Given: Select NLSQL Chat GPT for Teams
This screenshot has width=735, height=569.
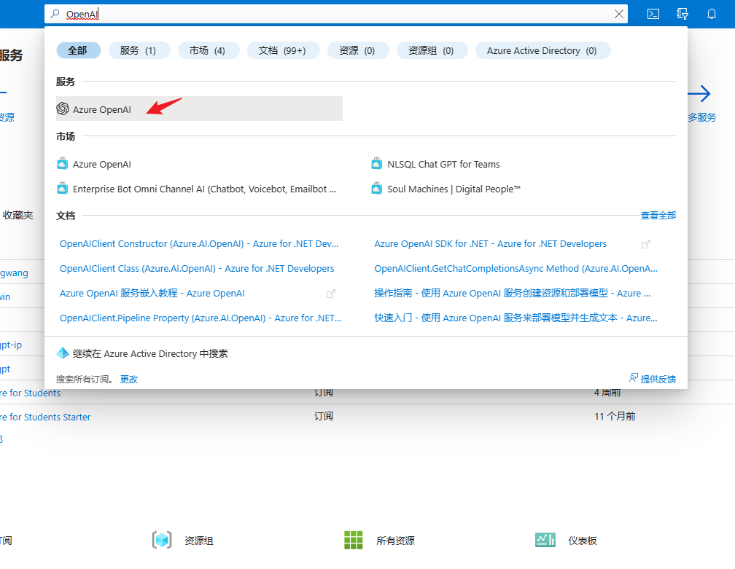Looking at the screenshot, I should [443, 165].
